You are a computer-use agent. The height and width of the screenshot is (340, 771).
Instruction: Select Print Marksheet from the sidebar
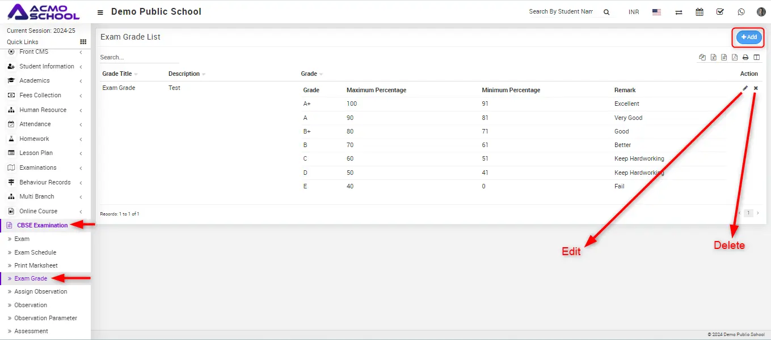[36, 265]
